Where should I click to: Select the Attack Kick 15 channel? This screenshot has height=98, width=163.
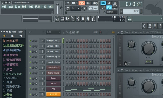pyautogui.click(x=53, y=41)
